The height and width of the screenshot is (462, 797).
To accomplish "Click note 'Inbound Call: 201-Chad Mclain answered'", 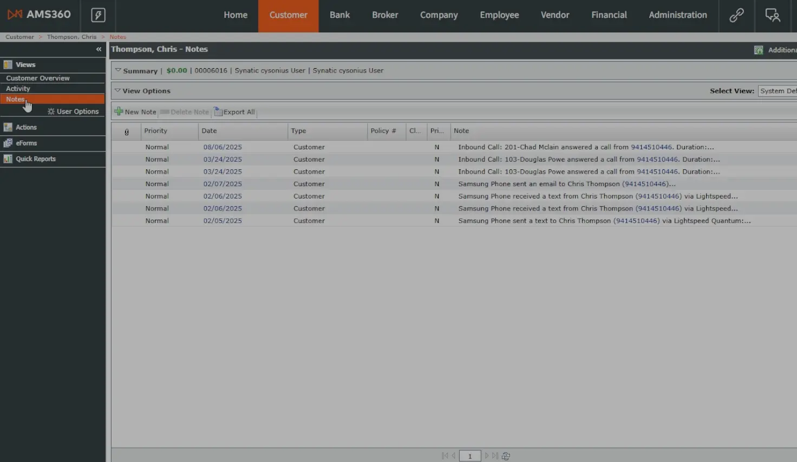I will (586, 147).
